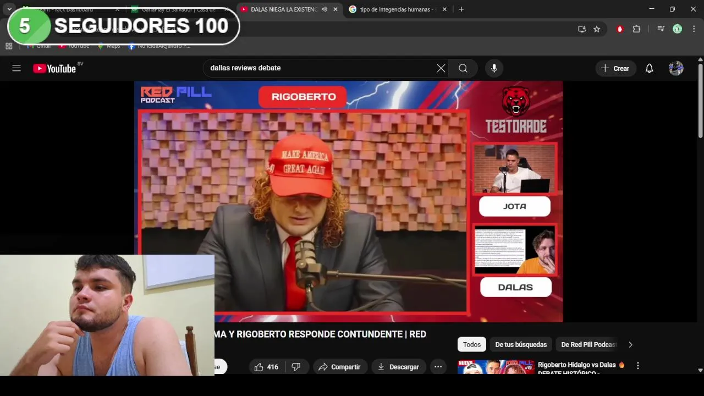Screen dimensions: 704x396
Task: Run search with magnifier button
Action: (x=463, y=68)
